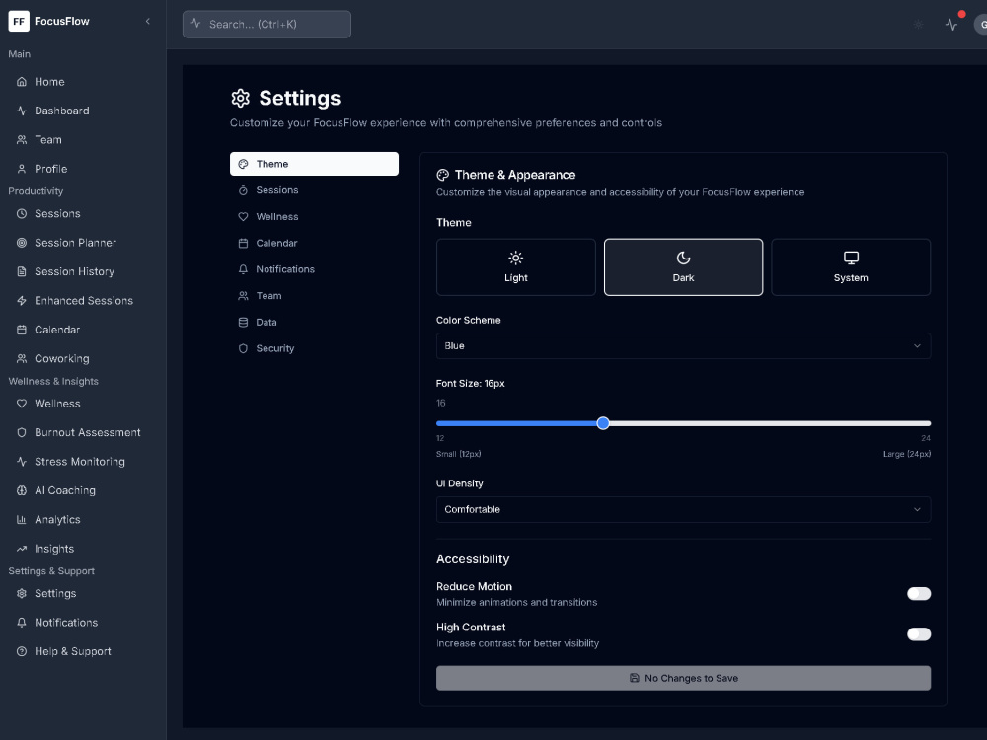Viewport: 987px width, 740px height.
Task: Toggle the Reduce Motion switch
Action: pyautogui.click(x=918, y=593)
